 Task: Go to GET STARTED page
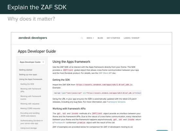click(x=113, y=38)
